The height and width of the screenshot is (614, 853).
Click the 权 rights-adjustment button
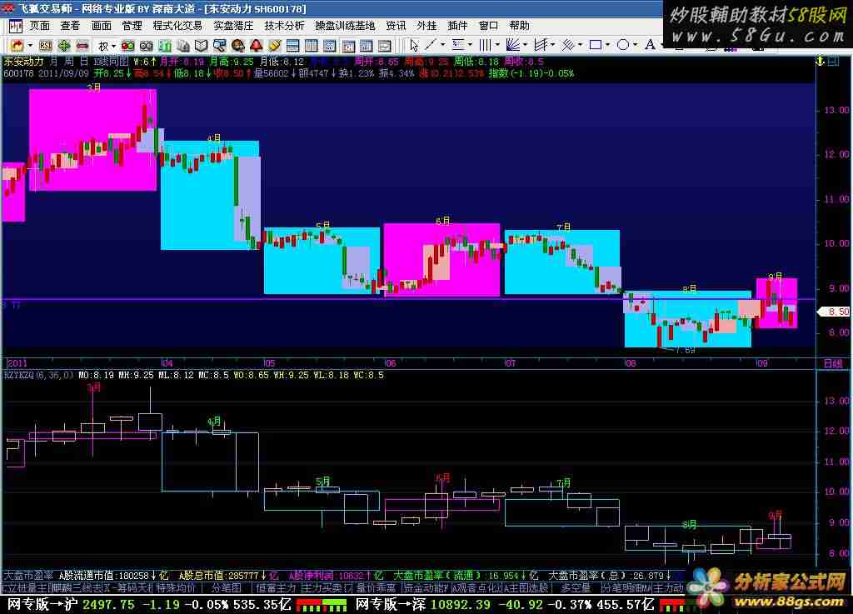(102, 46)
